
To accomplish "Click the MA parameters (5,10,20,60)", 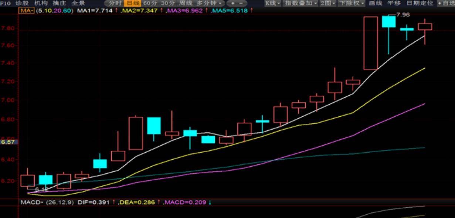I will [55, 10].
